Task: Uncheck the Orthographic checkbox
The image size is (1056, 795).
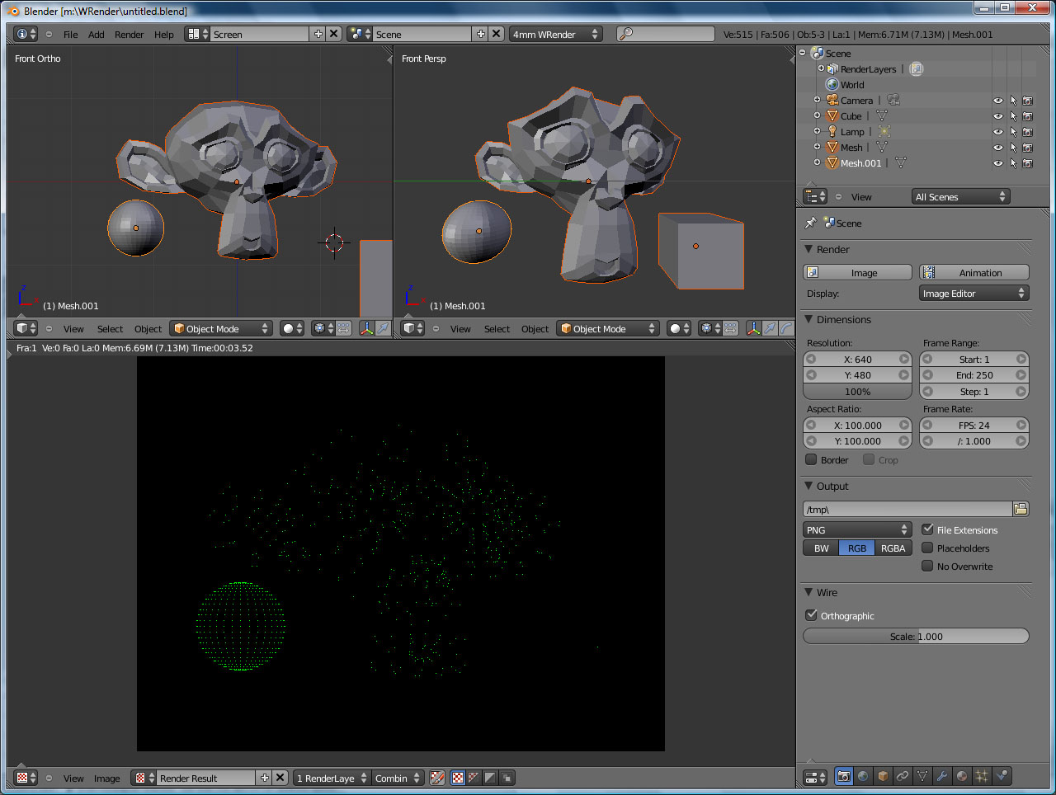Action: (x=811, y=615)
